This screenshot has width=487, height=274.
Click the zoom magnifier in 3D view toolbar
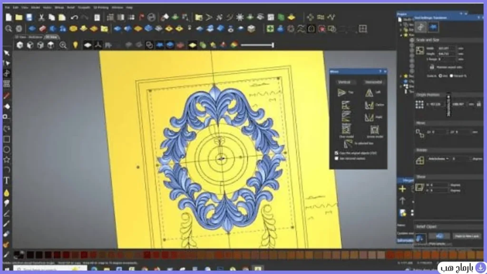63,45
